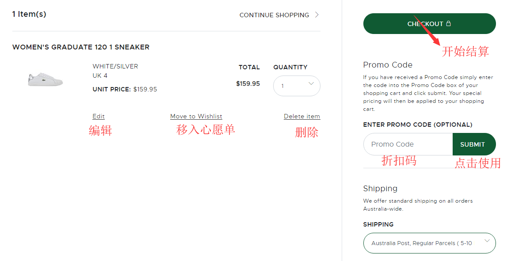The height and width of the screenshot is (261, 511).
Task: Open the Quantity dropdown showing 1
Action: point(296,86)
